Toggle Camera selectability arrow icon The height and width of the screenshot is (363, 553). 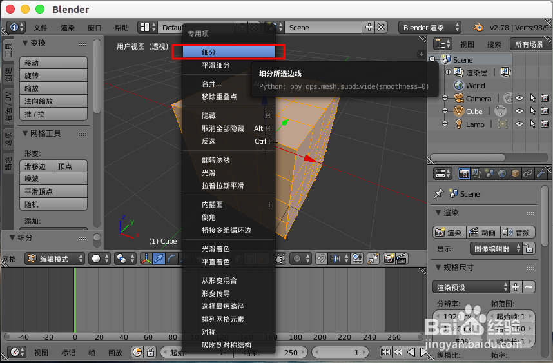(532, 98)
